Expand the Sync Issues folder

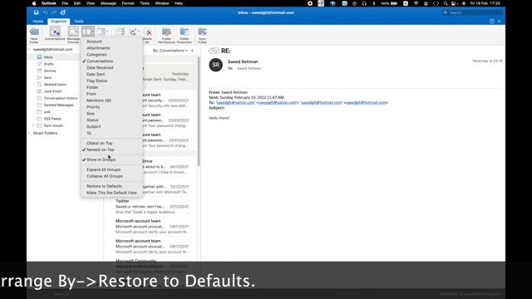coord(33,125)
